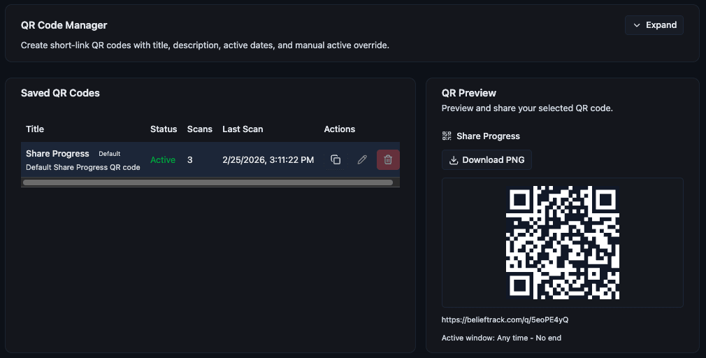Click the Active status cell

163,160
